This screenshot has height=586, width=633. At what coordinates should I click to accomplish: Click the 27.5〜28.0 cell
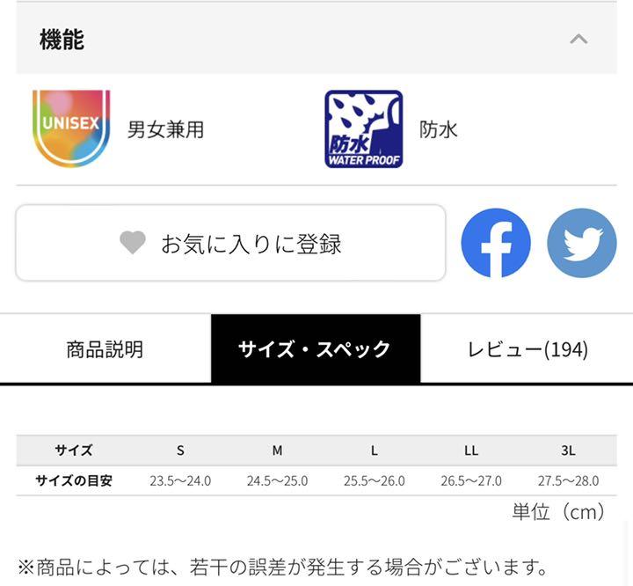tap(568, 481)
